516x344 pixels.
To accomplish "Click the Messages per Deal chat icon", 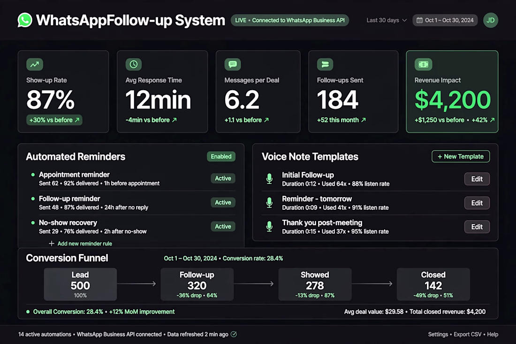I will coord(233,64).
